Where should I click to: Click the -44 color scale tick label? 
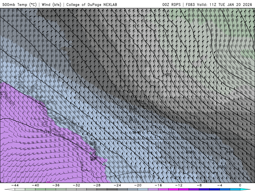tap(15, 185)
